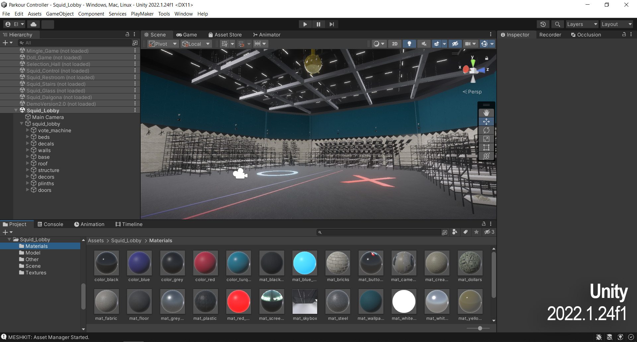
Task: Toggle grid snapping button in Scene toolbar
Action: coord(241,44)
